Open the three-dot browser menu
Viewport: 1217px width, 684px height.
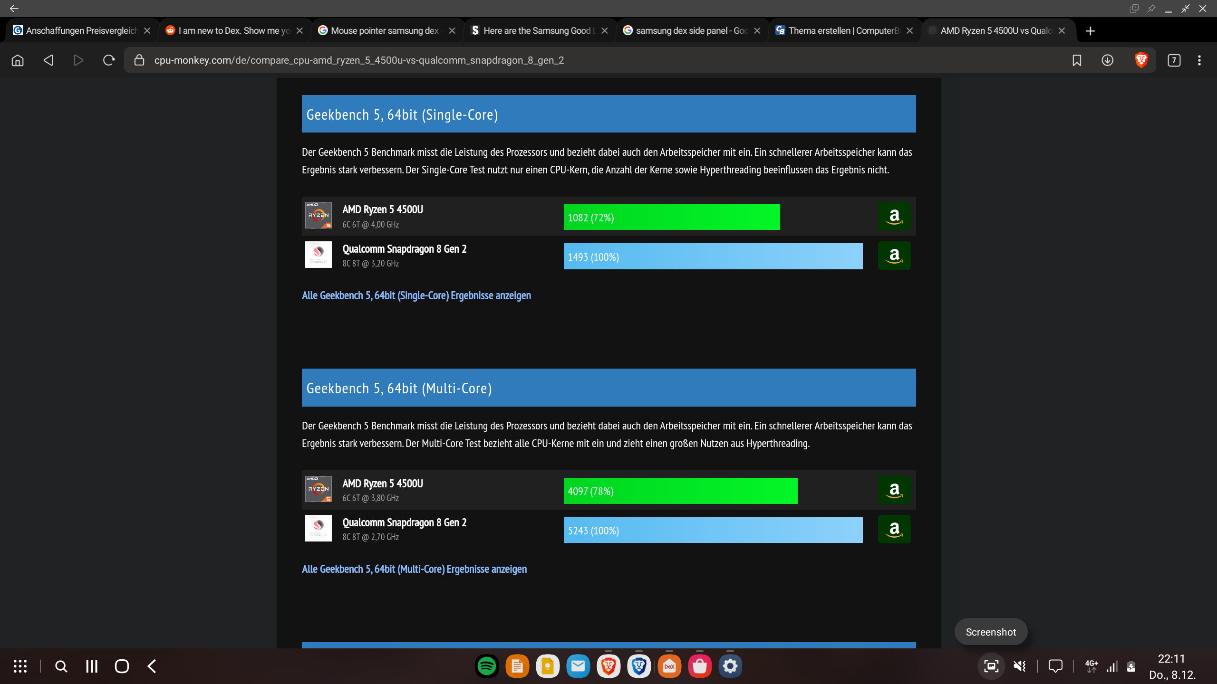pyautogui.click(x=1199, y=60)
